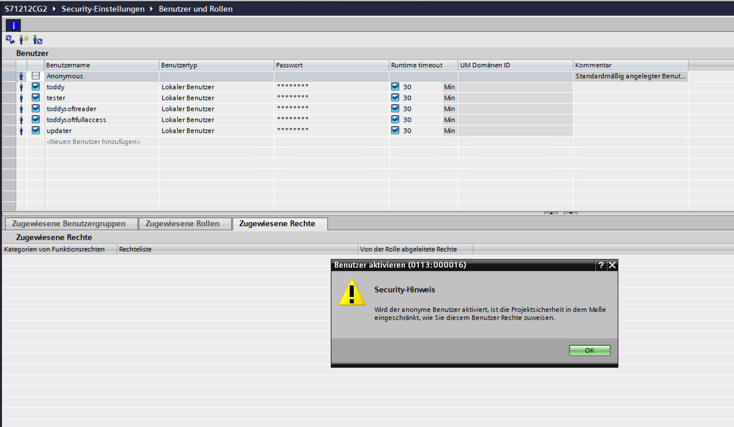Click the password field for updater
Image resolution: width=734 pixels, height=427 pixels.
pos(331,131)
